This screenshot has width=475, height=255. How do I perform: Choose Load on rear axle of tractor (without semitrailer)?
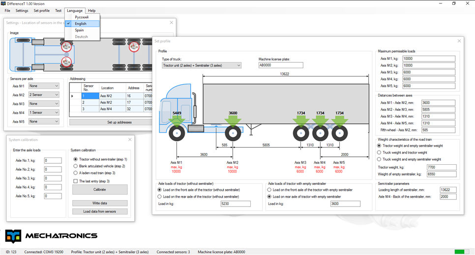click(x=160, y=197)
